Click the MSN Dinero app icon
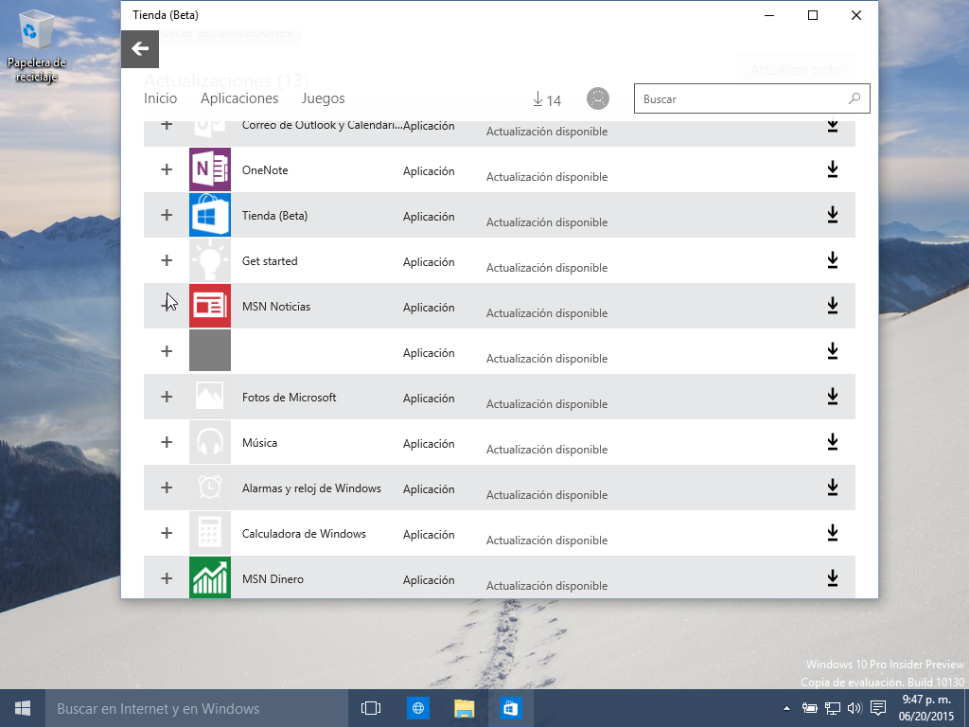 pos(210,578)
